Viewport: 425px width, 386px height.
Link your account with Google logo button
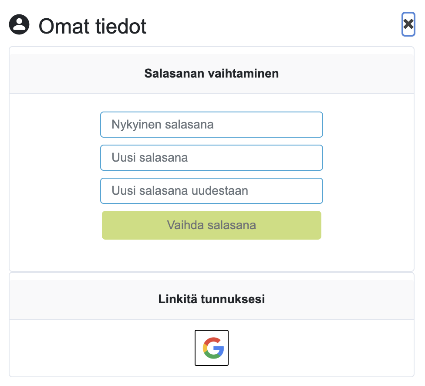point(212,348)
